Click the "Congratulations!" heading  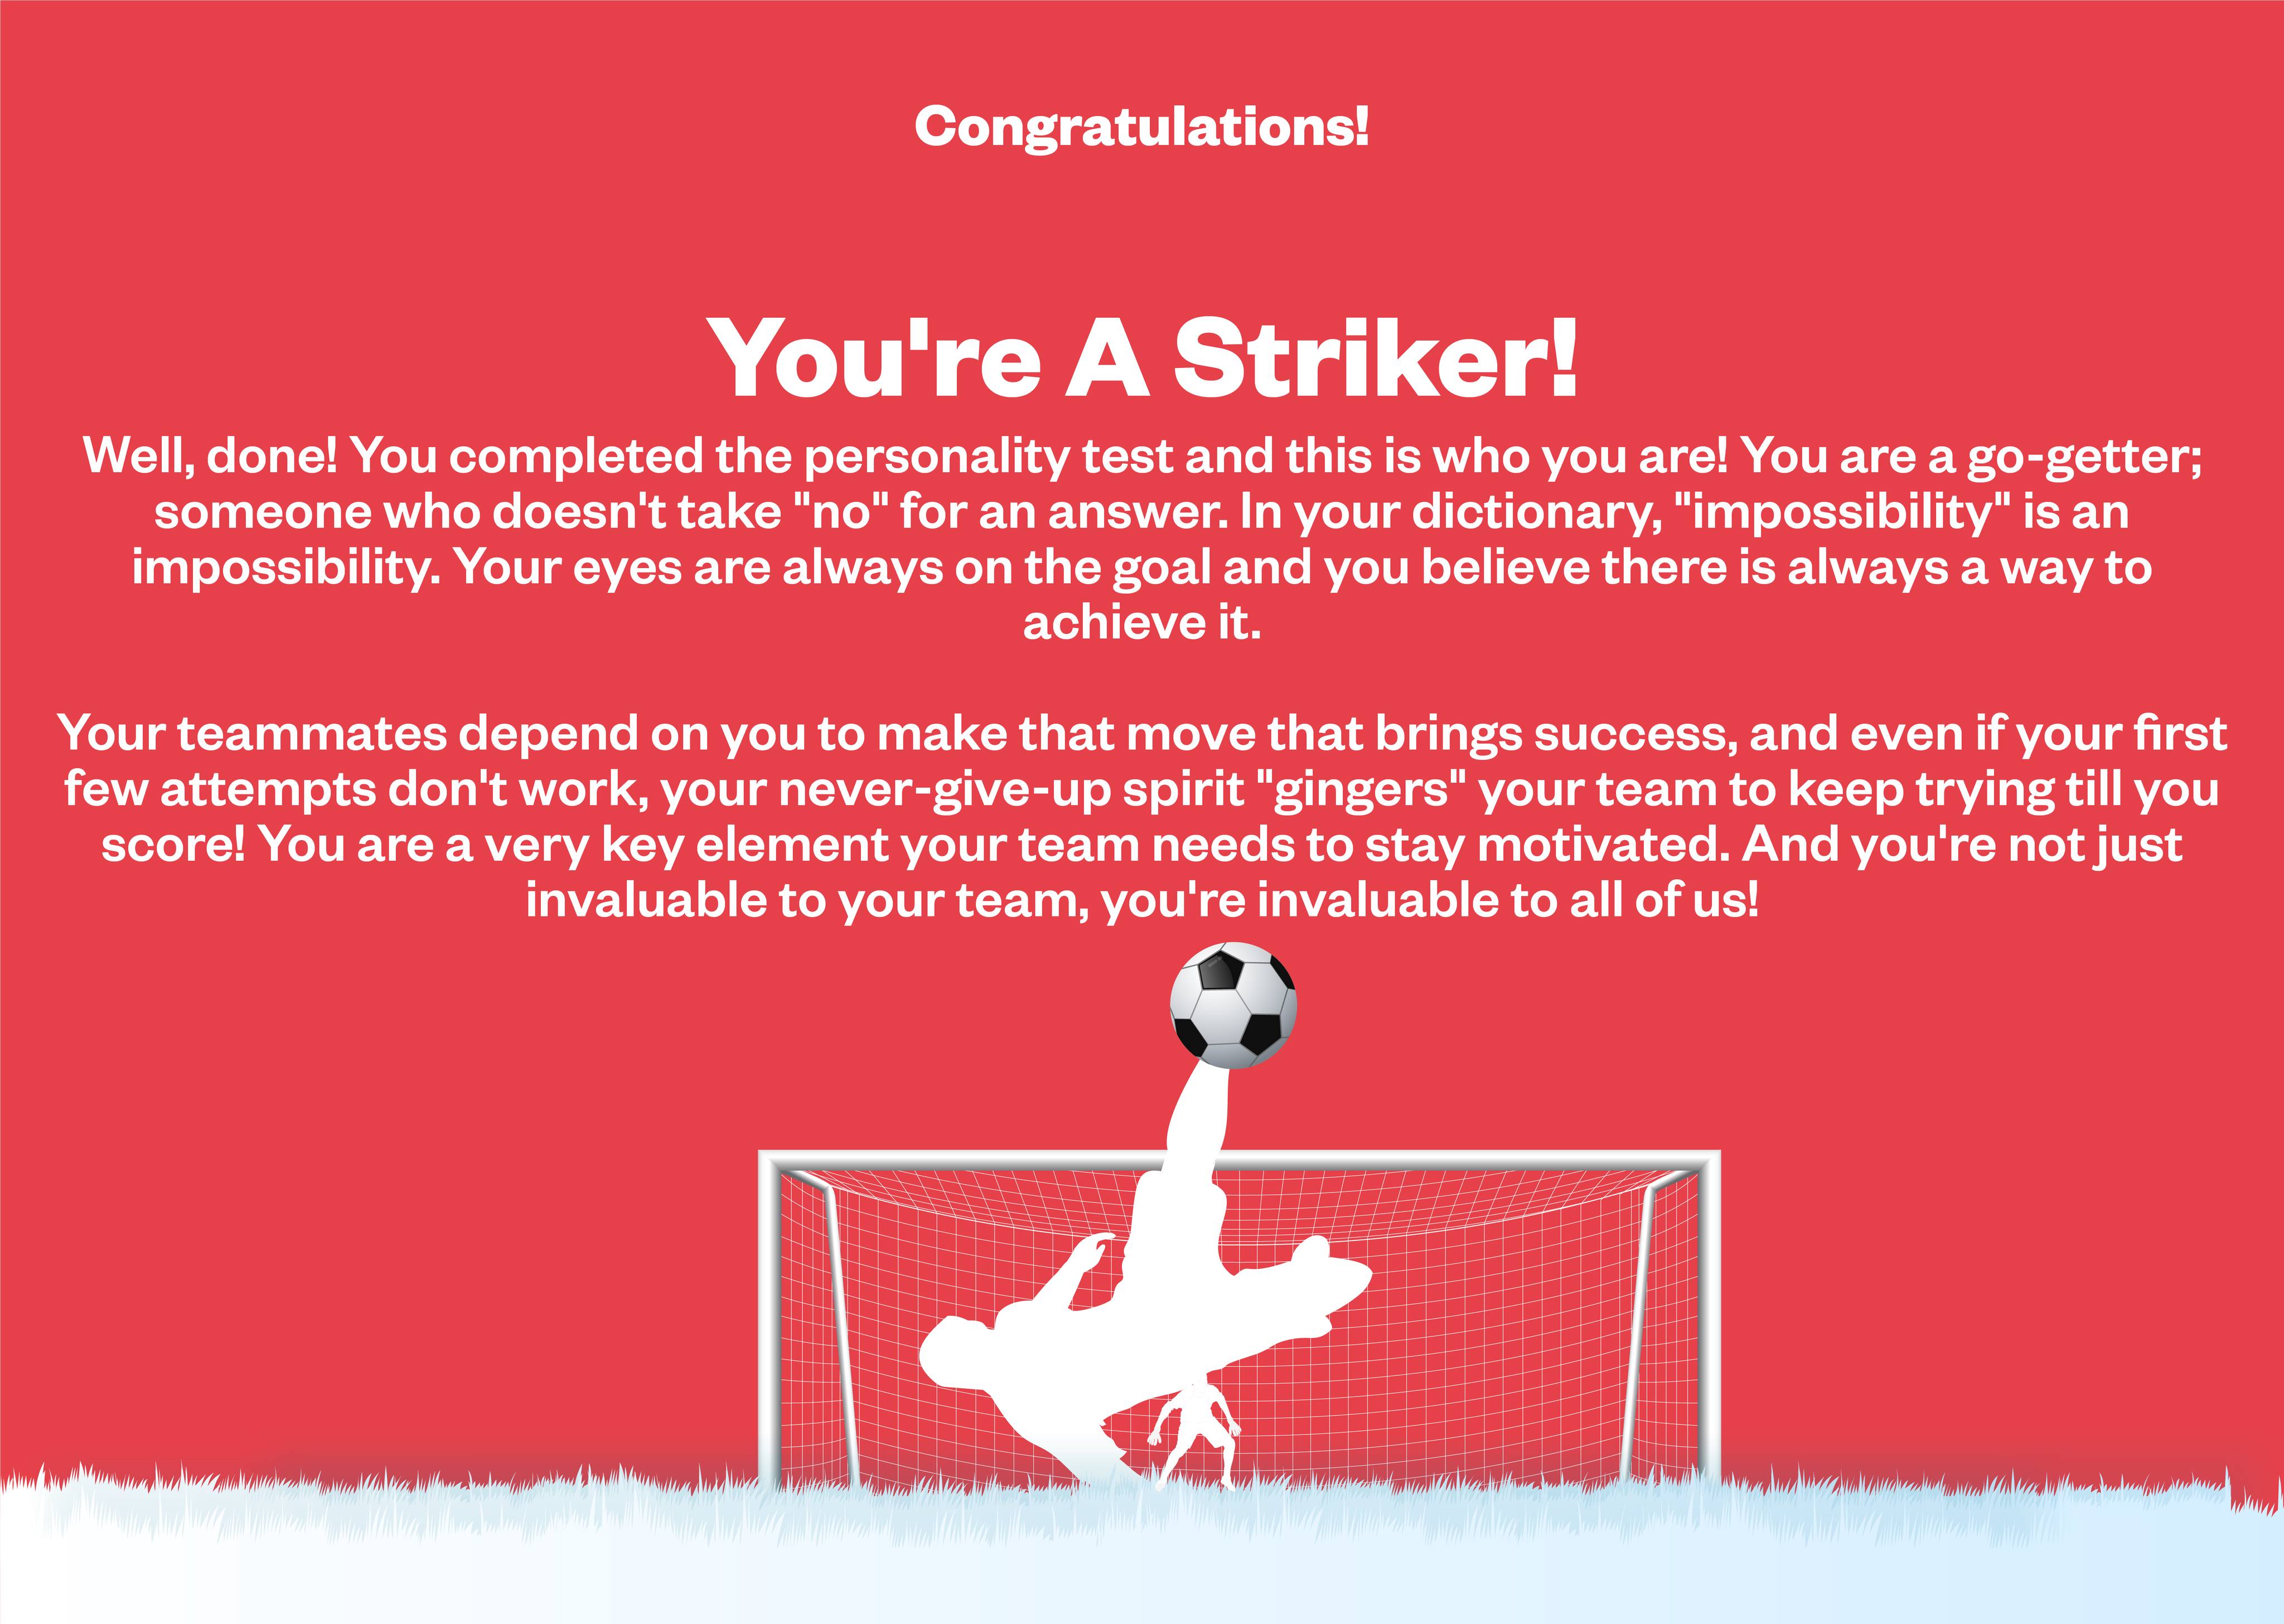pyautogui.click(x=1142, y=127)
